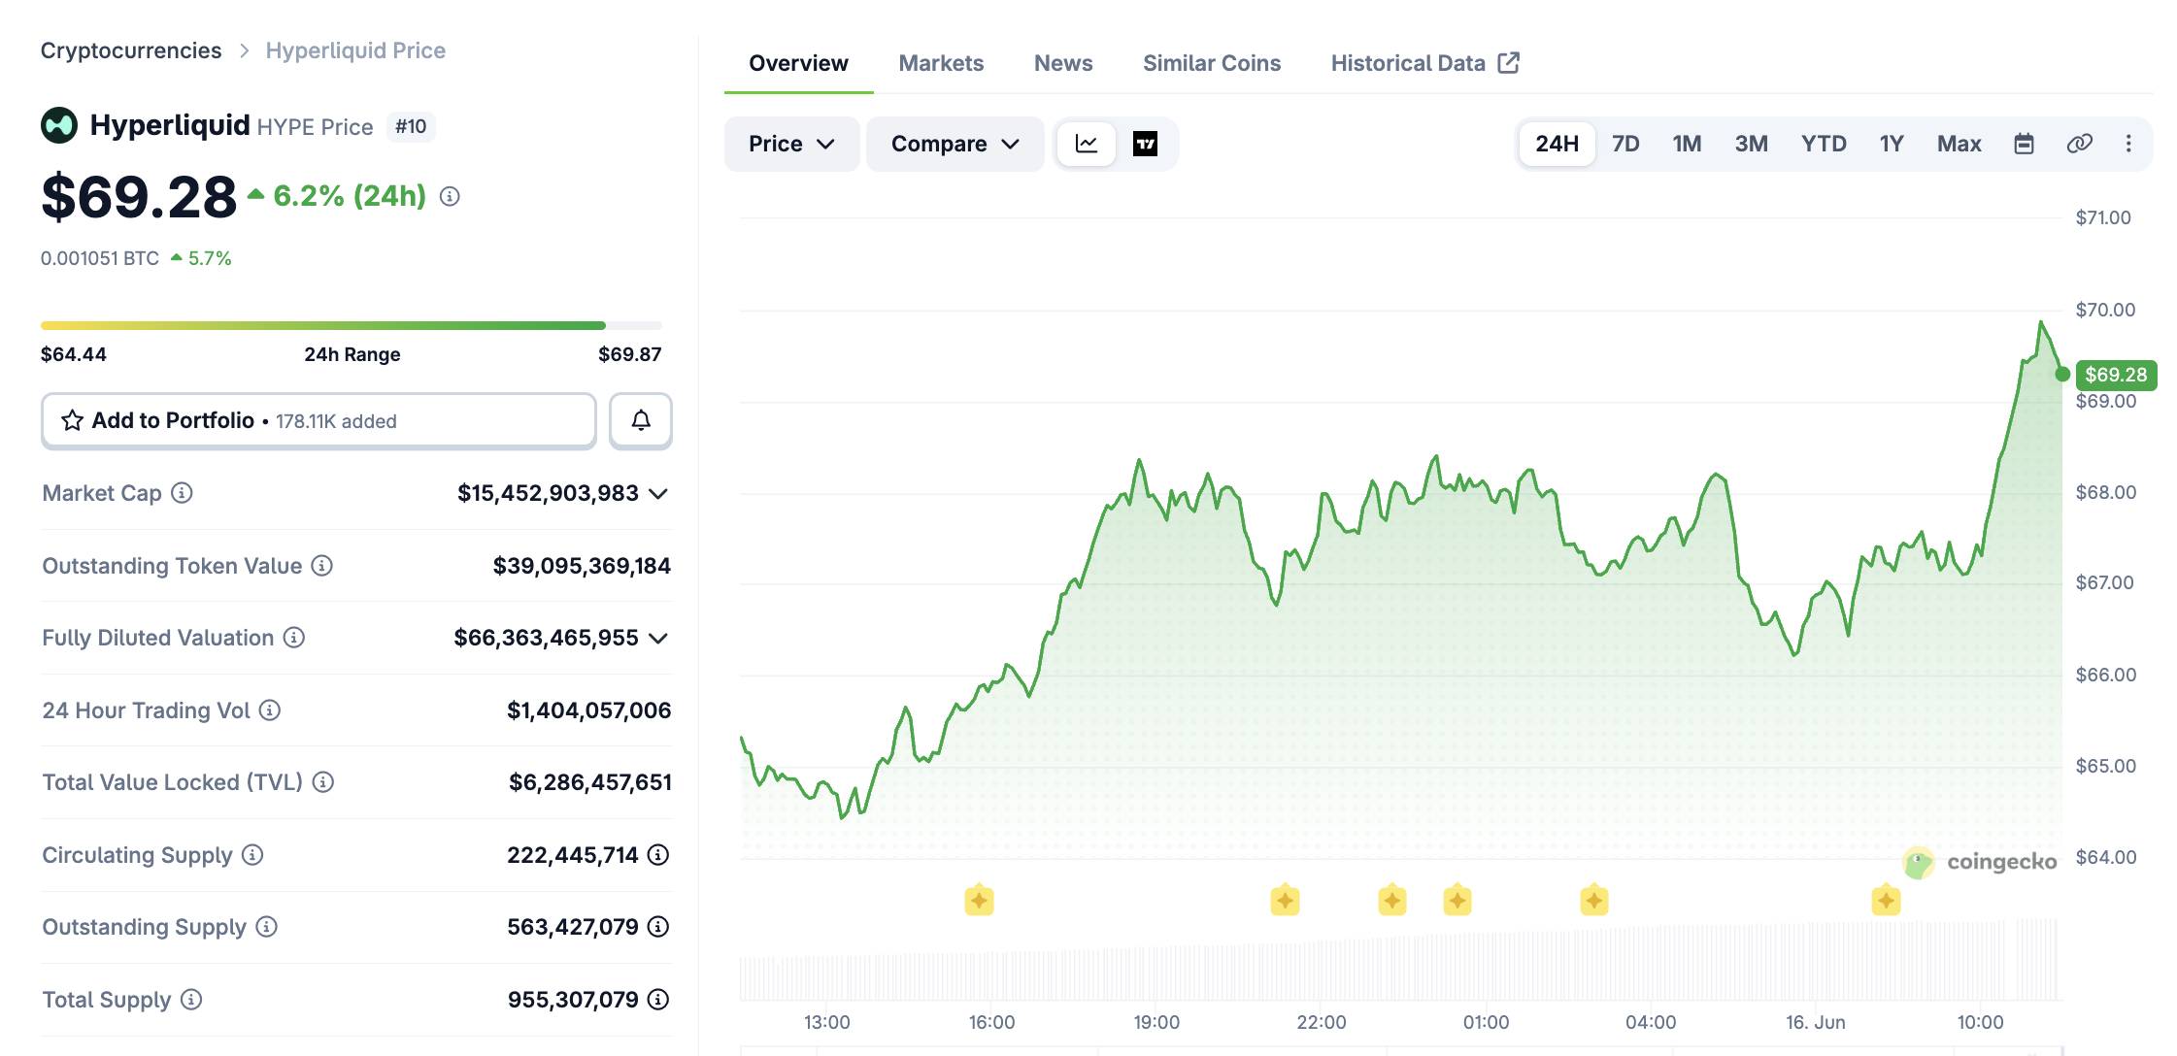This screenshot has height=1056, width=2177.
Task: Select the 7D chart range
Action: coord(1625,144)
